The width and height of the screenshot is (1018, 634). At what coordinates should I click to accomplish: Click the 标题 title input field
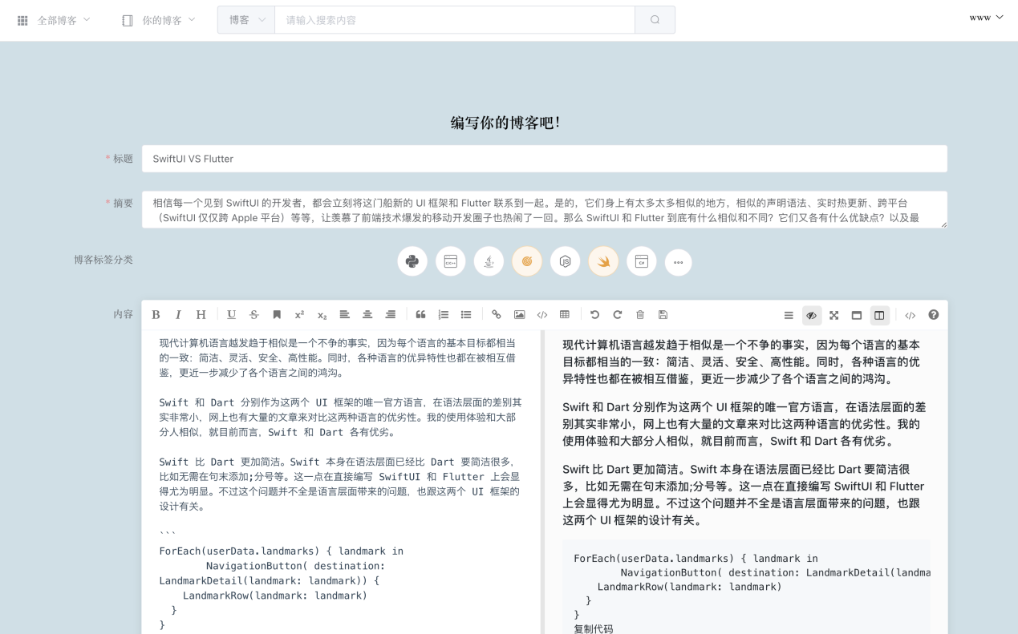pyautogui.click(x=545, y=159)
